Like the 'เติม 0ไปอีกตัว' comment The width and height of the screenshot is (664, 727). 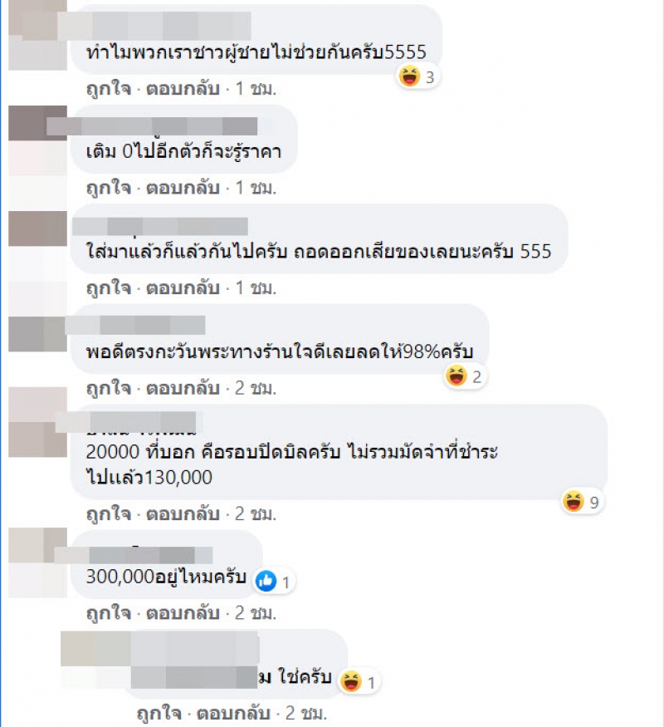click(x=109, y=188)
